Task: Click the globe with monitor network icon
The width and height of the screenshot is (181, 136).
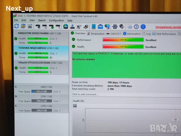Action: coord(107,27)
